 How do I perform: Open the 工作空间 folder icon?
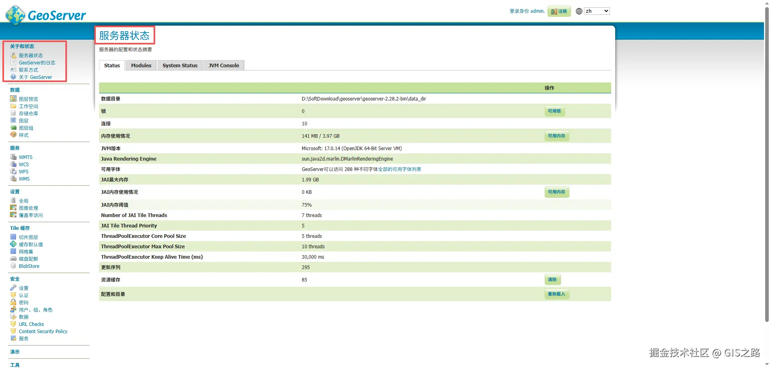pos(13,106)
